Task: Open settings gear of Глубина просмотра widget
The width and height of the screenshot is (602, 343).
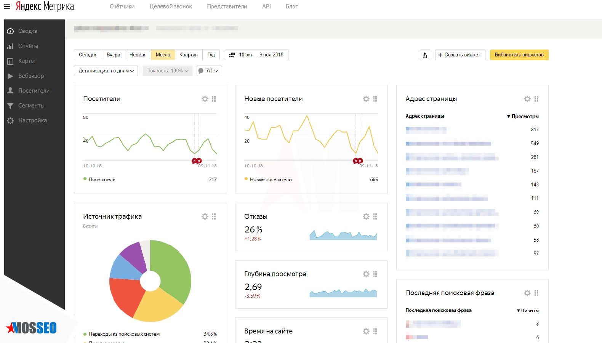Action: tap(366, 274)
